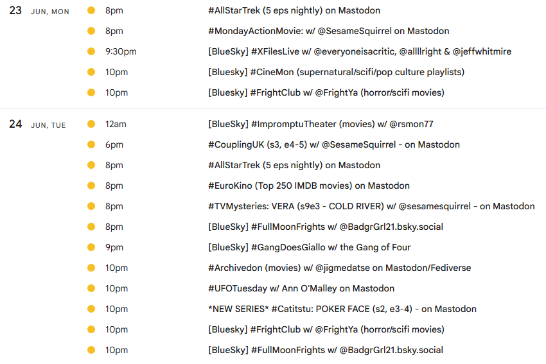Click the yellow dot beside #EuroKino event

click(91, 186)
